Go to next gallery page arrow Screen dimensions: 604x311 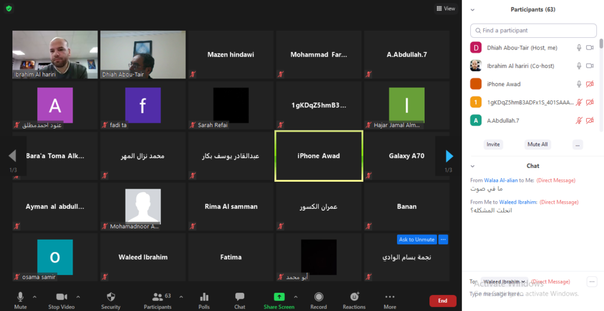(449, 156)
